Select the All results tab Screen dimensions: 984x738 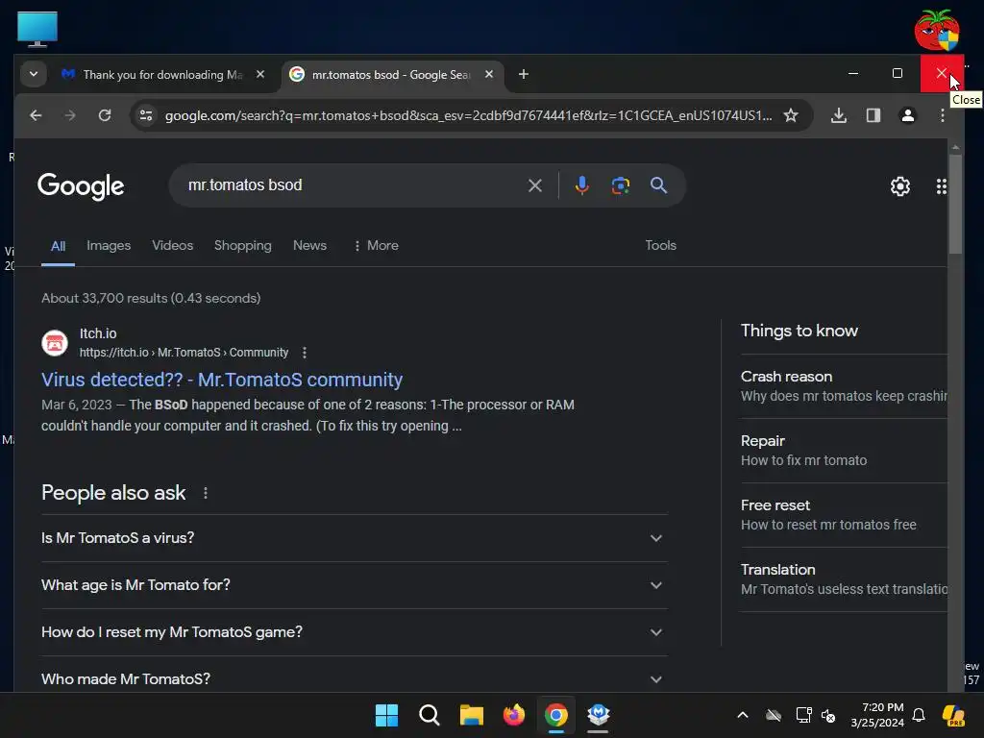coord(58,246)
